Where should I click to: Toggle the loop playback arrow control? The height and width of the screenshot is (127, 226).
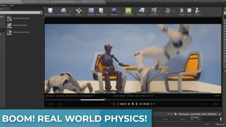(154, 104)
